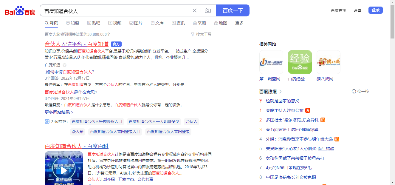Open camera image search icon

[x=208, y=11]
